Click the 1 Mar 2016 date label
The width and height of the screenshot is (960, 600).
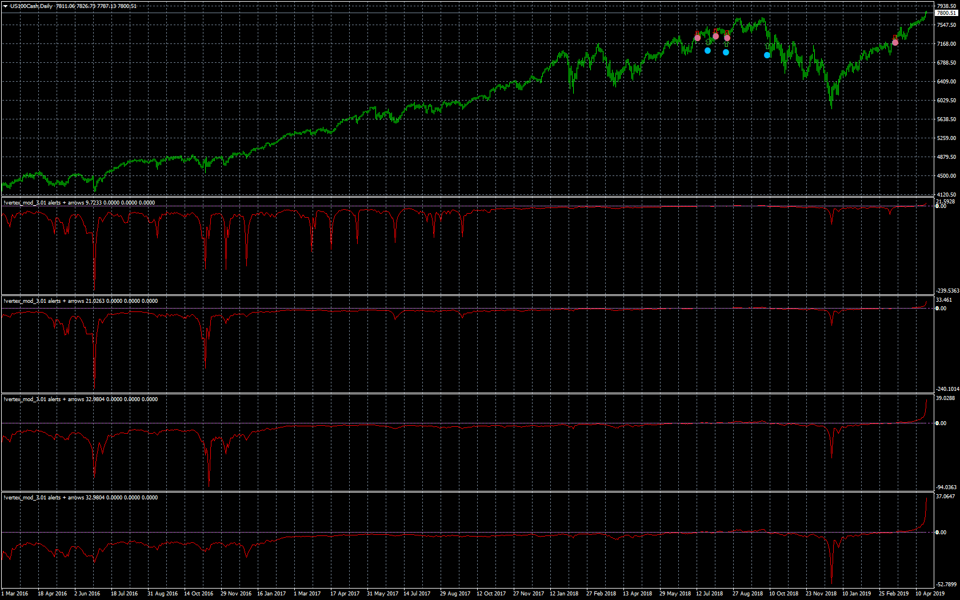tap(15, 594)
